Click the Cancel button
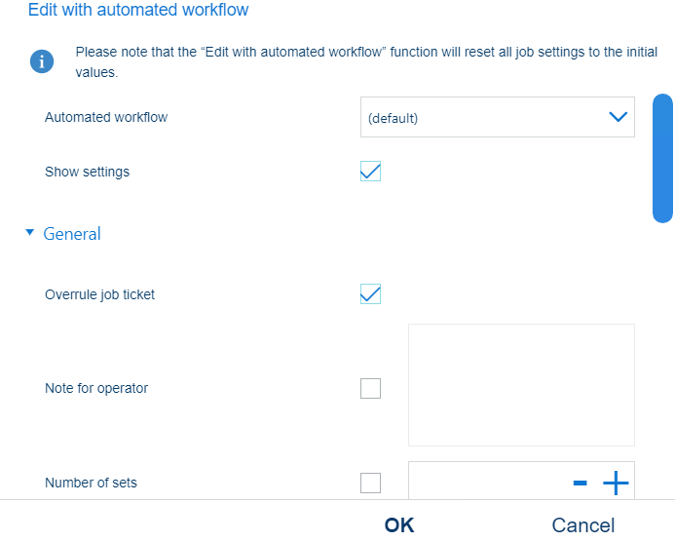 (582, 525)
